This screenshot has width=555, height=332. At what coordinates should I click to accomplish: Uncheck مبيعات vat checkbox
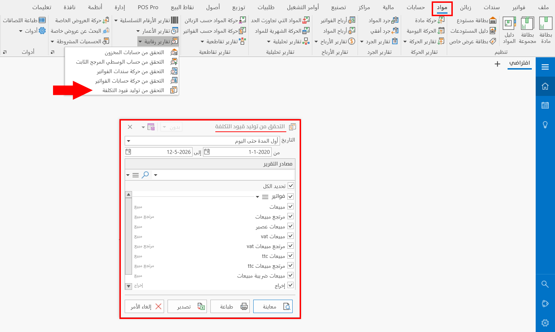[290, 236]
